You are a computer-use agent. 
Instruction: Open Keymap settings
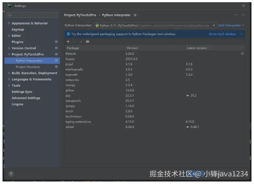18,29
